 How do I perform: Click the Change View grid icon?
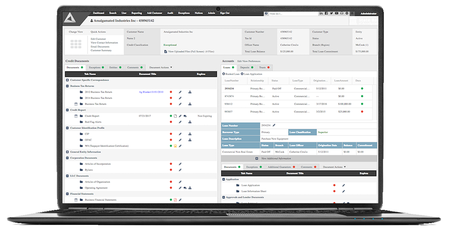point(76,44)
